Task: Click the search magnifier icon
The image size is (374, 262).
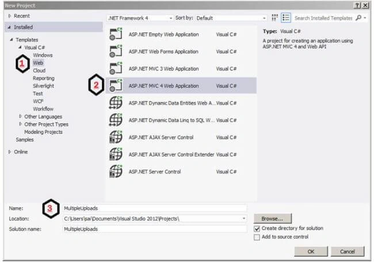Action: pos(358,18)
